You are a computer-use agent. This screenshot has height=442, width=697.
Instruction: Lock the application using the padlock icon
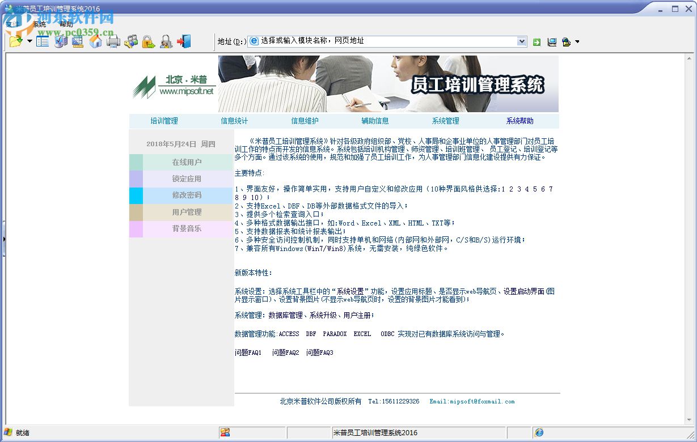[149, 41]
